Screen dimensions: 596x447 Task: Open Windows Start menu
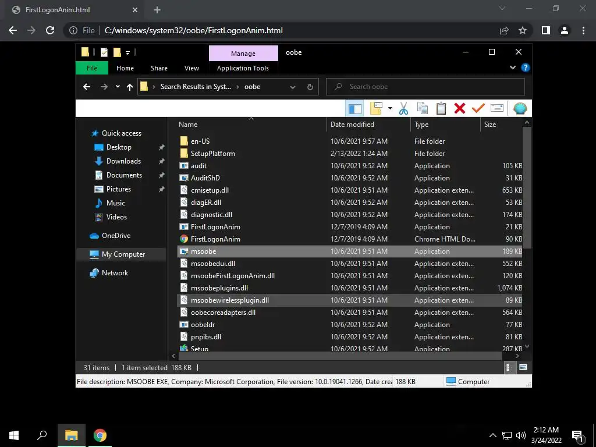pyautogui.click(x=14, y=435)
